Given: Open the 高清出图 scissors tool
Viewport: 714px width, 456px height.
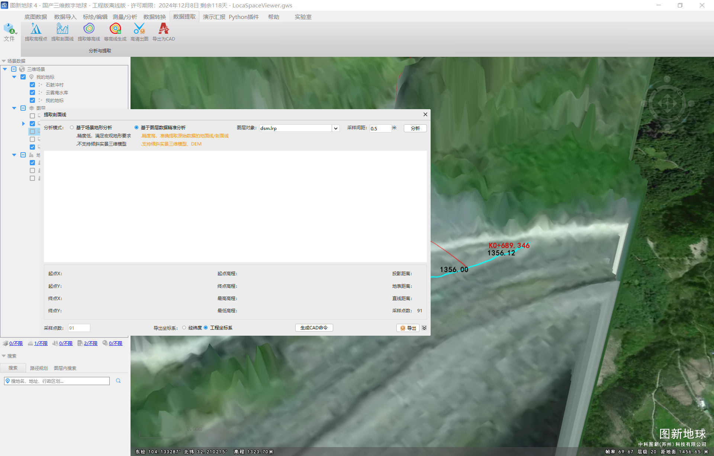Looking at the screenshot, I should point(139,29).
